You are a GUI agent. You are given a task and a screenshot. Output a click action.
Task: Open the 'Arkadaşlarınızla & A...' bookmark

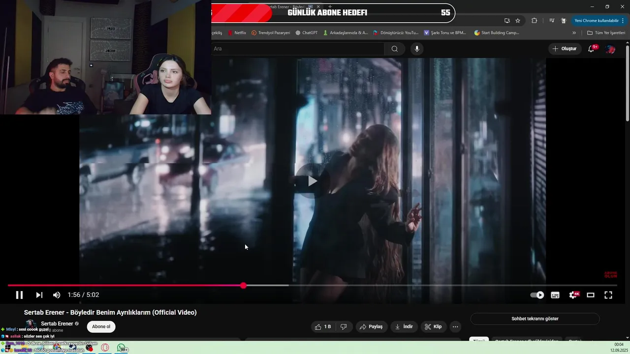pyautogui.click(x=345, y=33)
